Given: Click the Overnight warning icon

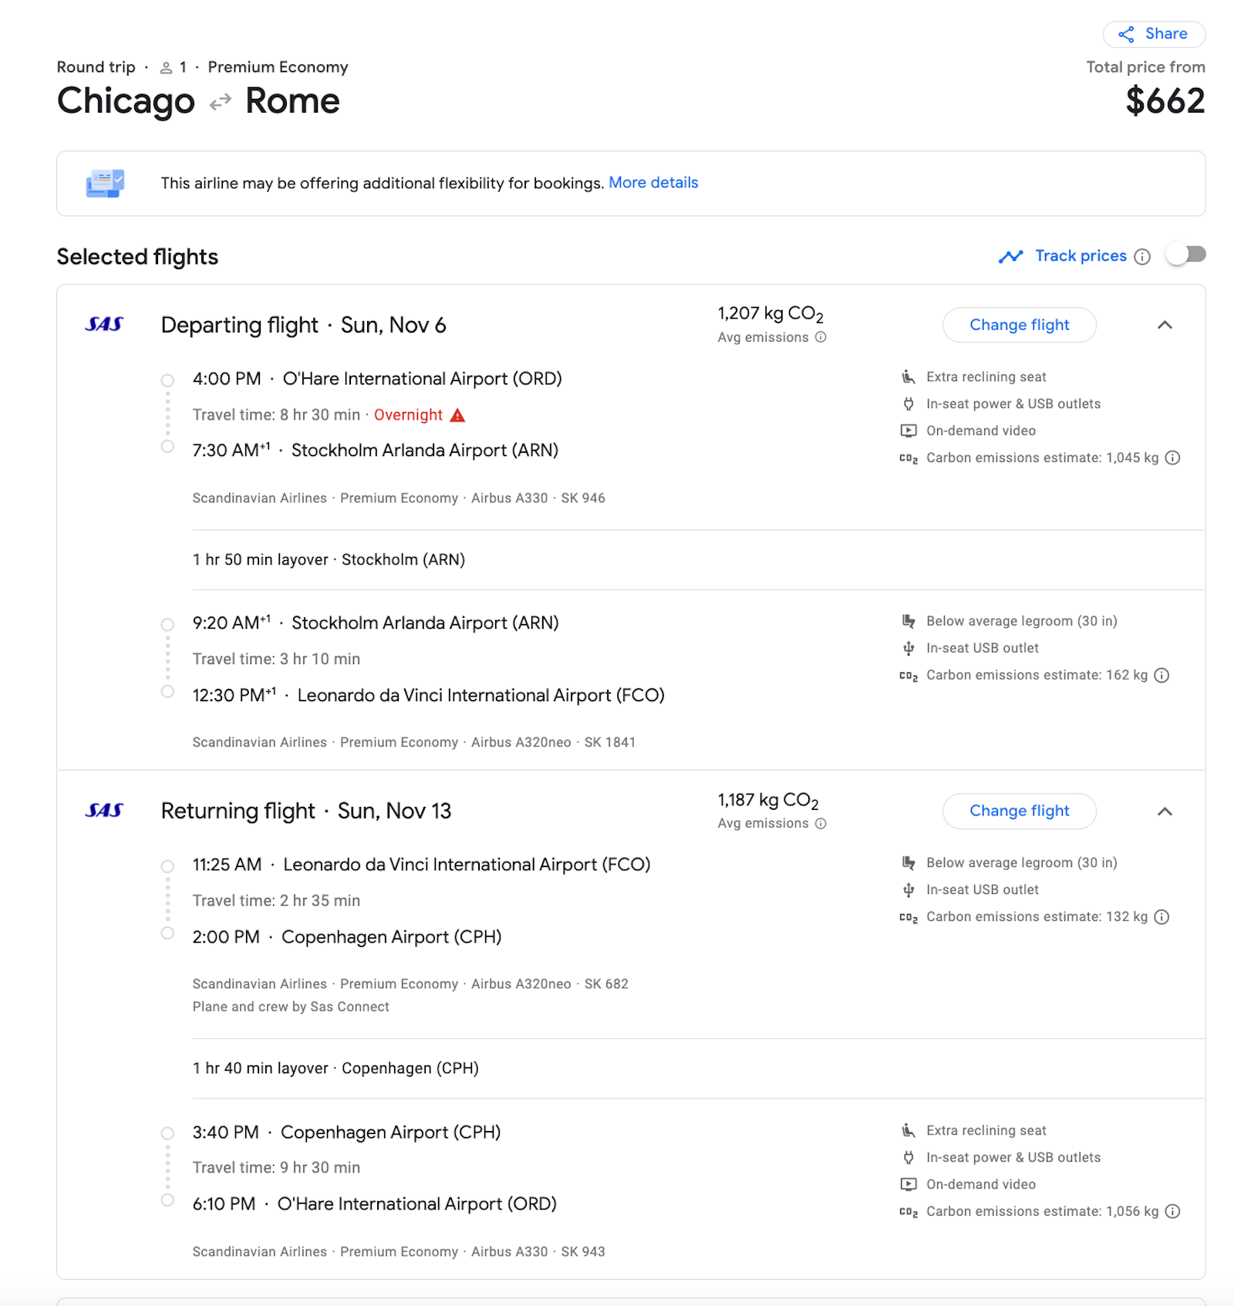Looking at the screenshot, I should coord(457,415).
